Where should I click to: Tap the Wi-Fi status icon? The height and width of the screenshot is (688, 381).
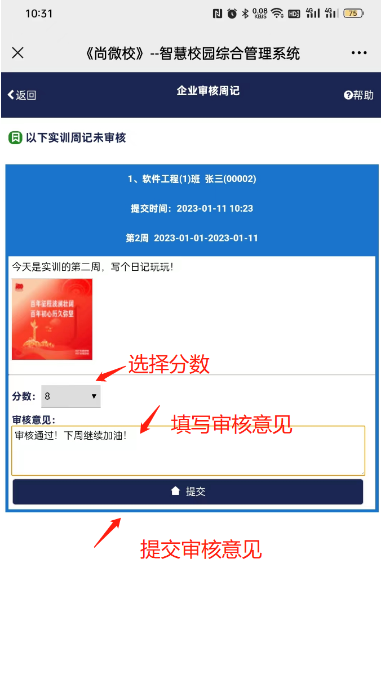tap(277, 14)
